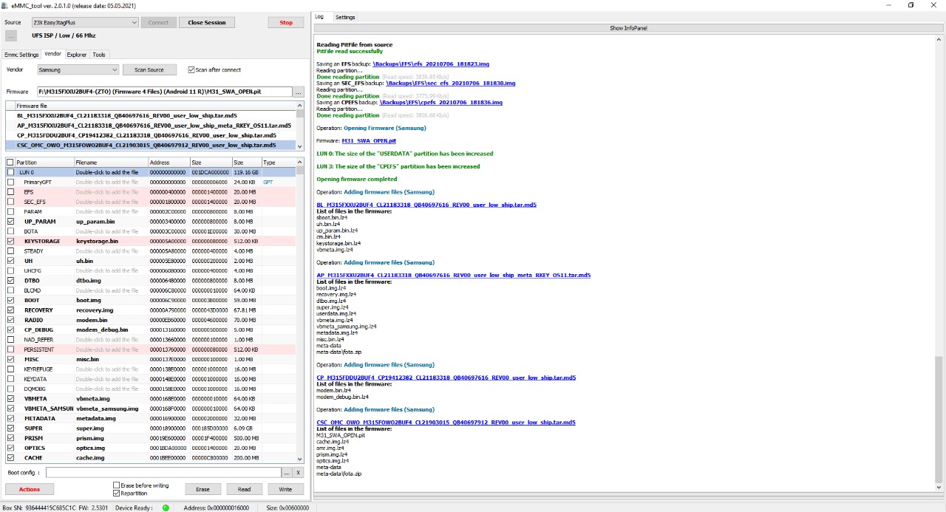Click BL_M315FXXU2BUF4 firmware link in log
Viewport: 946px width, 512px height.
click(x=426, y=205)
